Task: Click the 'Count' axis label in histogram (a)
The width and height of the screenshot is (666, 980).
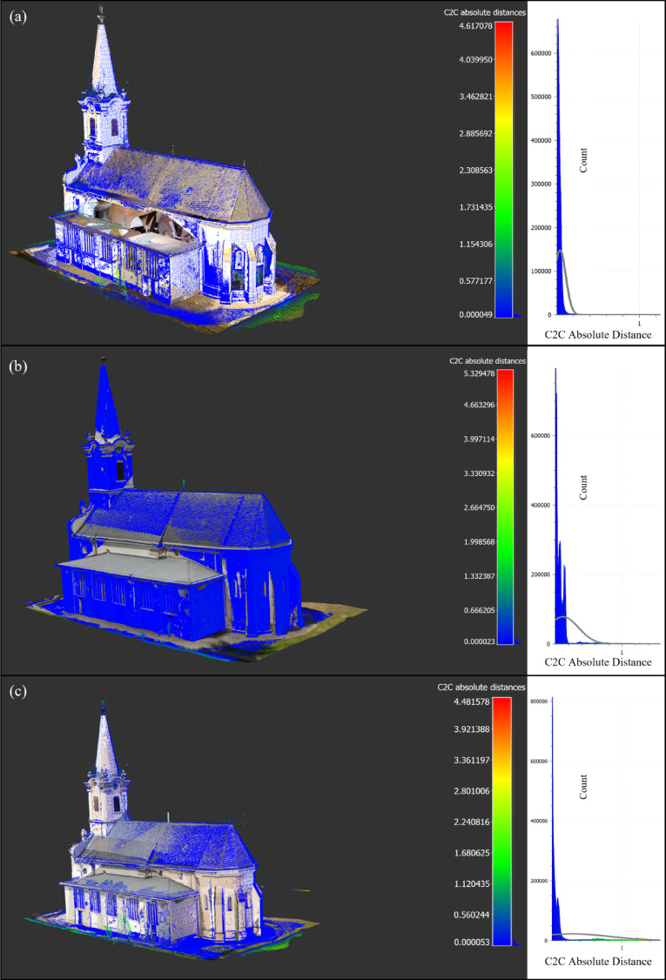Action: point(583,160)
